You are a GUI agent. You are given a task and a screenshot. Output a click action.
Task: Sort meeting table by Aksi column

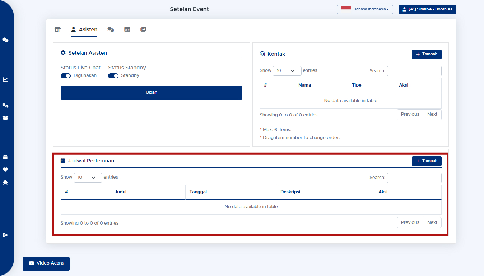coord(408,192)
